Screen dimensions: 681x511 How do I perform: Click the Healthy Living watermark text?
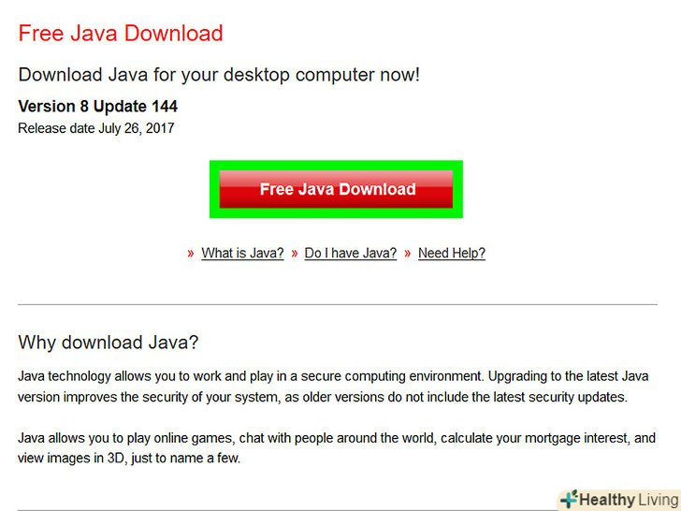point(630,500)
